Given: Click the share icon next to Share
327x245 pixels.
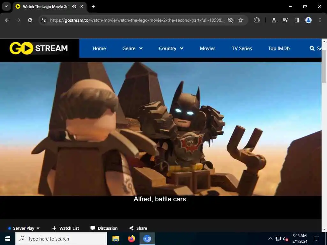Looking at the screenshot, I should (131, 228).
